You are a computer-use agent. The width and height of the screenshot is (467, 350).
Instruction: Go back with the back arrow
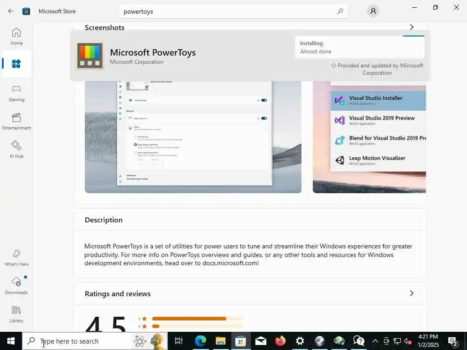pyautogui.click(x=11, y=11)
